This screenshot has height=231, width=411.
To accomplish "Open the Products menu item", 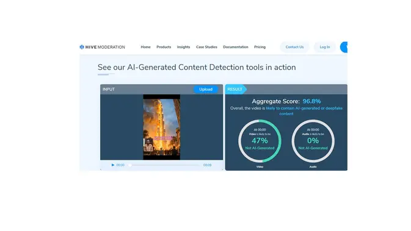I will point(164,47).
